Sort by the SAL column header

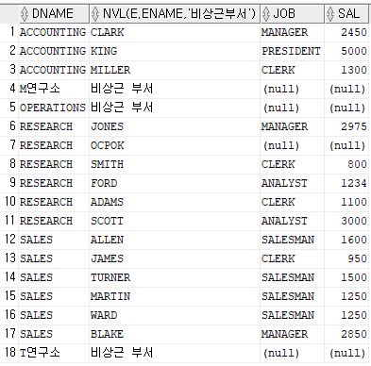346,14
